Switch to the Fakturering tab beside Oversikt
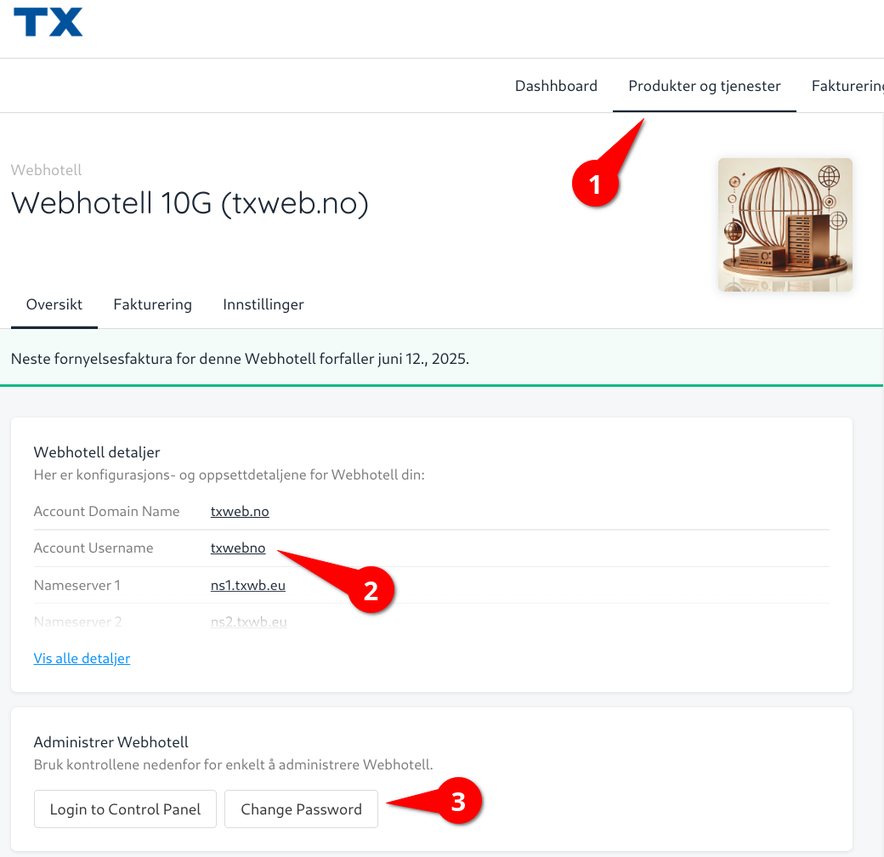This screenshot has width=884, height=857. (x=152, y=304)
